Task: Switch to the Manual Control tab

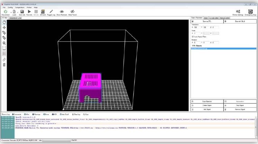Action: coord(224,18)
